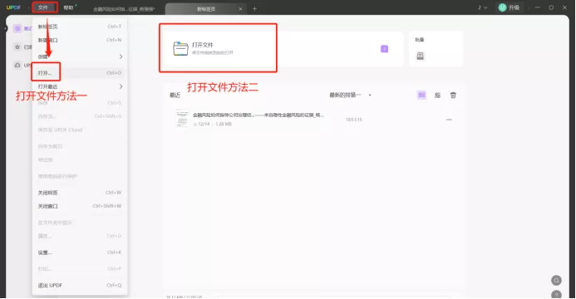576x299 pixels.
Task: Choose 打开... from the File menu
Action: pyautogui.click(x=79, y=73)
